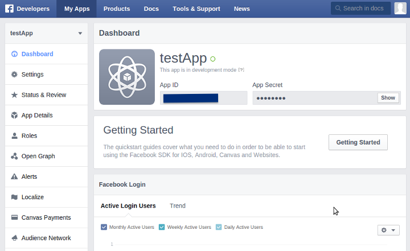Click the Open Graph nodes icon

tap(14, 156)
